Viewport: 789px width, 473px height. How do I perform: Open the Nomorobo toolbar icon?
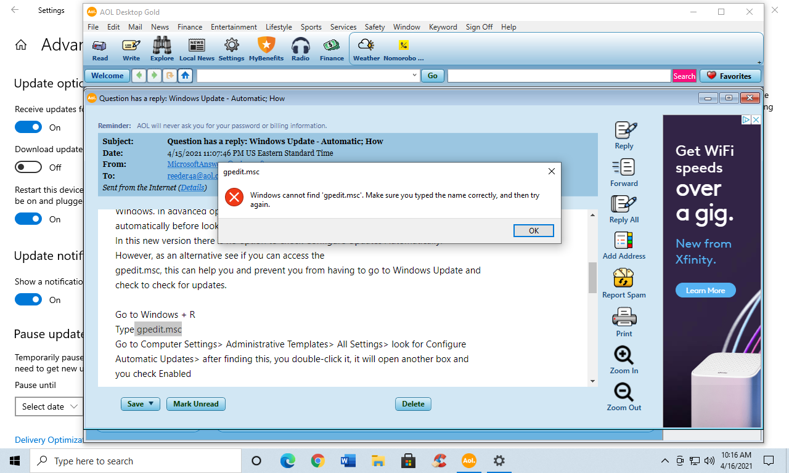click(404, 49)
